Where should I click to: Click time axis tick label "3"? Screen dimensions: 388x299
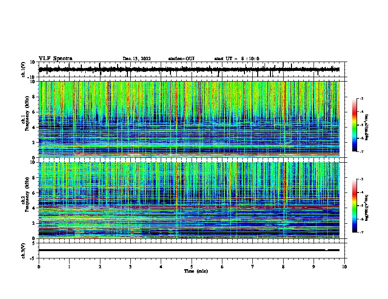[130, 267]
